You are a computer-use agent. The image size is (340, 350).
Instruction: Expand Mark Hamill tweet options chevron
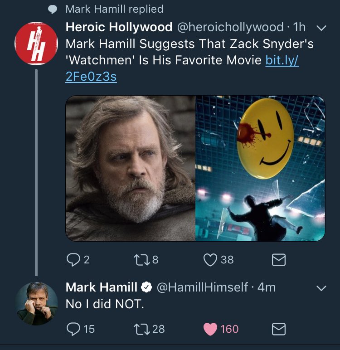(321, 288)
